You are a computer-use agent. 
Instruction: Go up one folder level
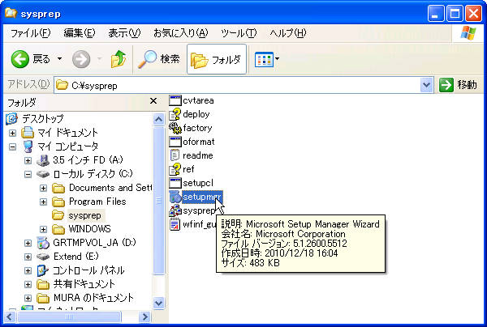119,59
